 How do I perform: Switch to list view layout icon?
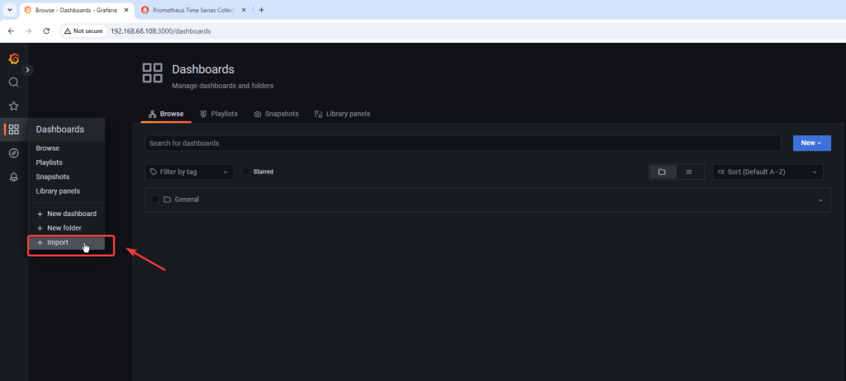[x=689, y=172]
